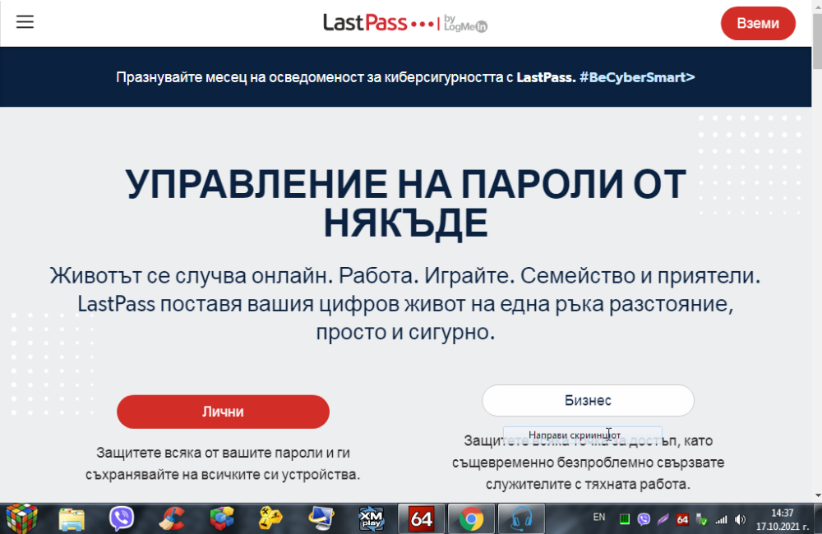Click the network signal tray icon

[722, 519]
